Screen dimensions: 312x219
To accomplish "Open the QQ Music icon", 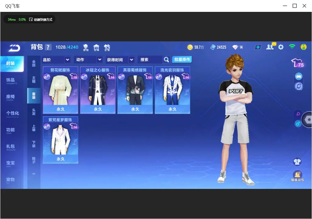I will coord(303,47).
